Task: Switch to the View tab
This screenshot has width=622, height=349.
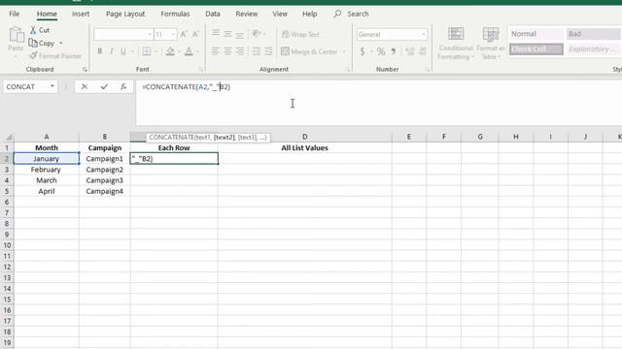Action: click(280, 14)
